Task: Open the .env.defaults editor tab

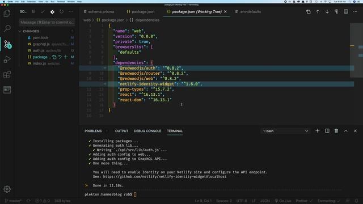Action: coord(248,11)
